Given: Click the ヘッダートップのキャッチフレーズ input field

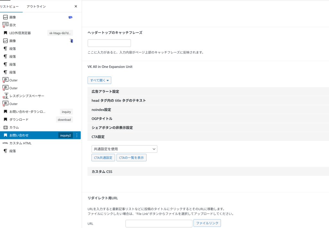Looking at the screenshot, I should [x=109, y=43].
